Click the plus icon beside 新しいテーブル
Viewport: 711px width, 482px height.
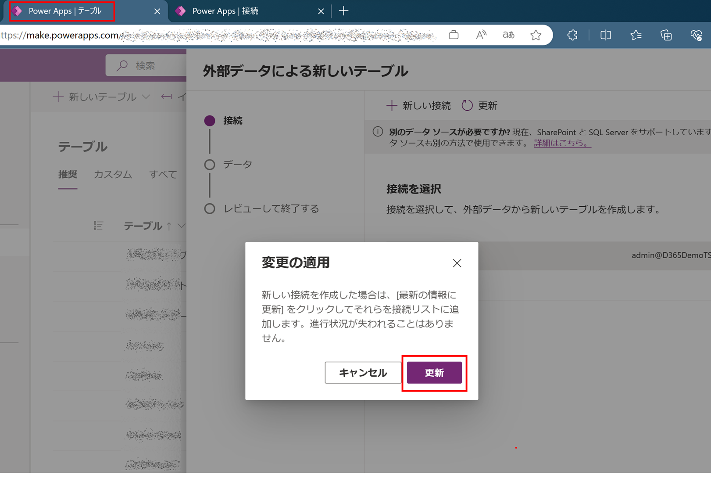click(58, 97)
